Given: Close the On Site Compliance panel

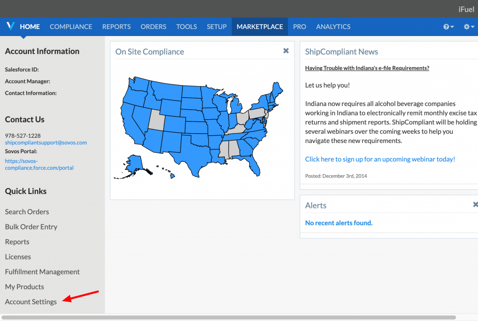Looking at the screenshot, I should pos(286,50).
